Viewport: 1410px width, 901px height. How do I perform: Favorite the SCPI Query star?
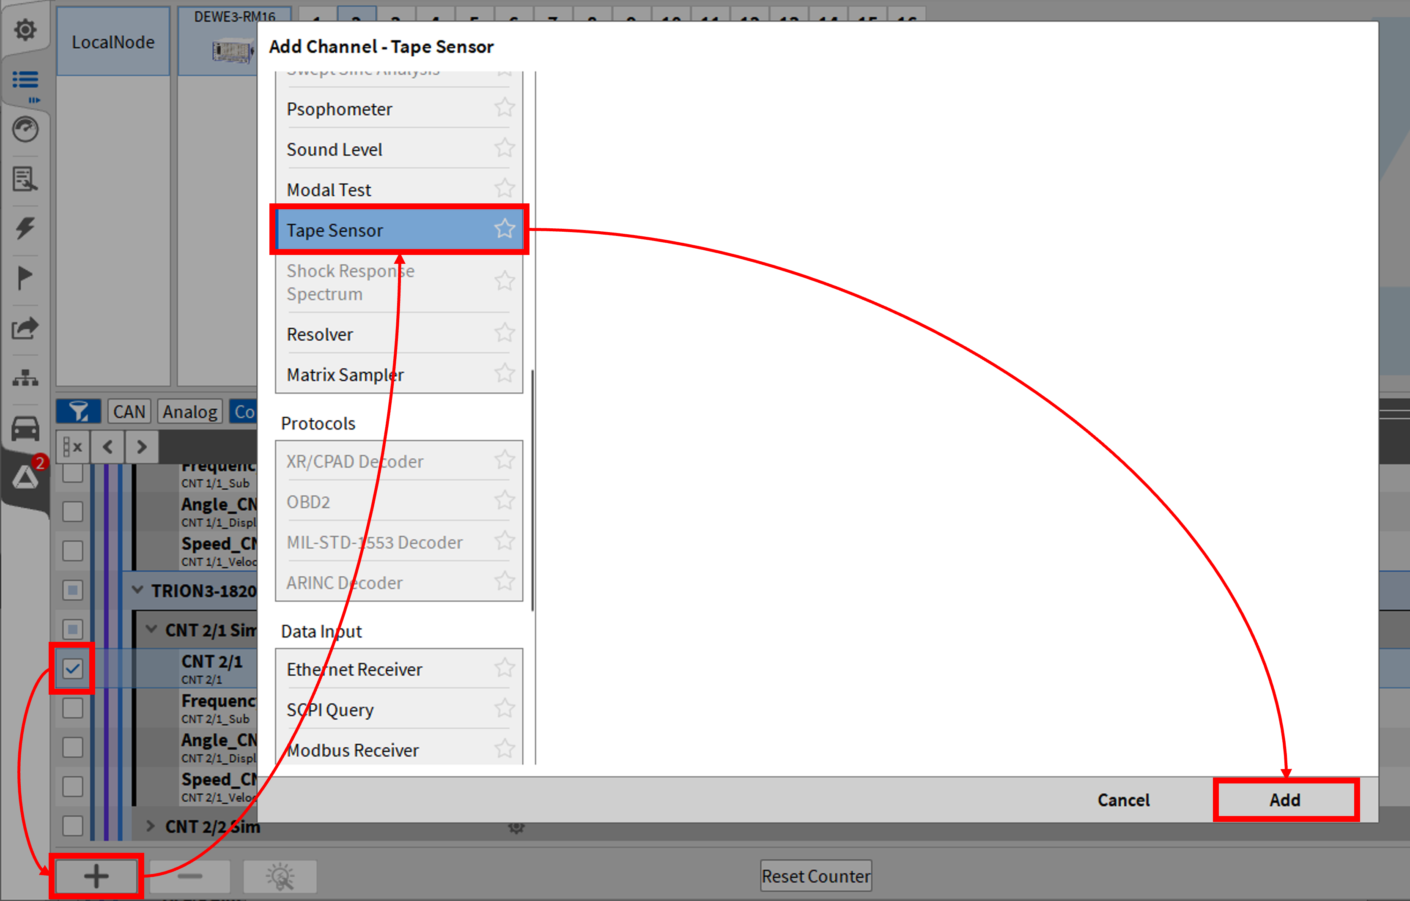[504, 708]
